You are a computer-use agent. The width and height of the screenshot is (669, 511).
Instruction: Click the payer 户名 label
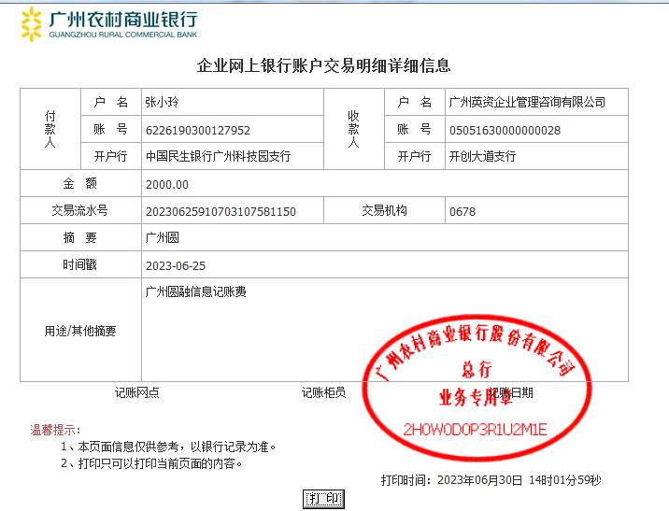point(111,103)
